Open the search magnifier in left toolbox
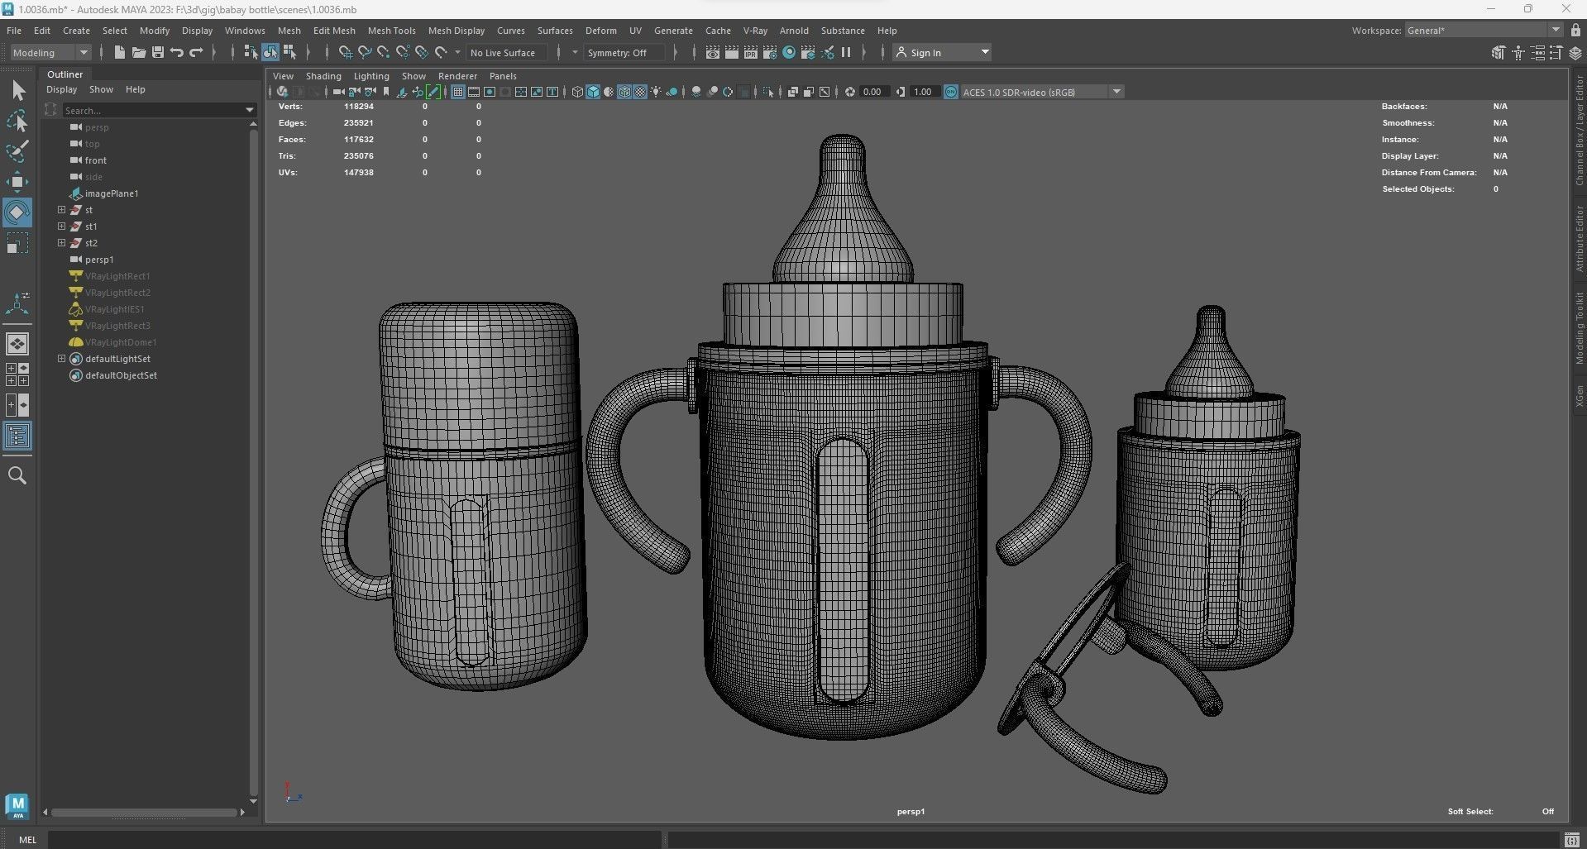This screenshot has height=849, width=1587. pyautogui.click(x=17, y=475)
